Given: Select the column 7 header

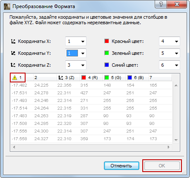Looking at the screenshot, I should point(160,78).
